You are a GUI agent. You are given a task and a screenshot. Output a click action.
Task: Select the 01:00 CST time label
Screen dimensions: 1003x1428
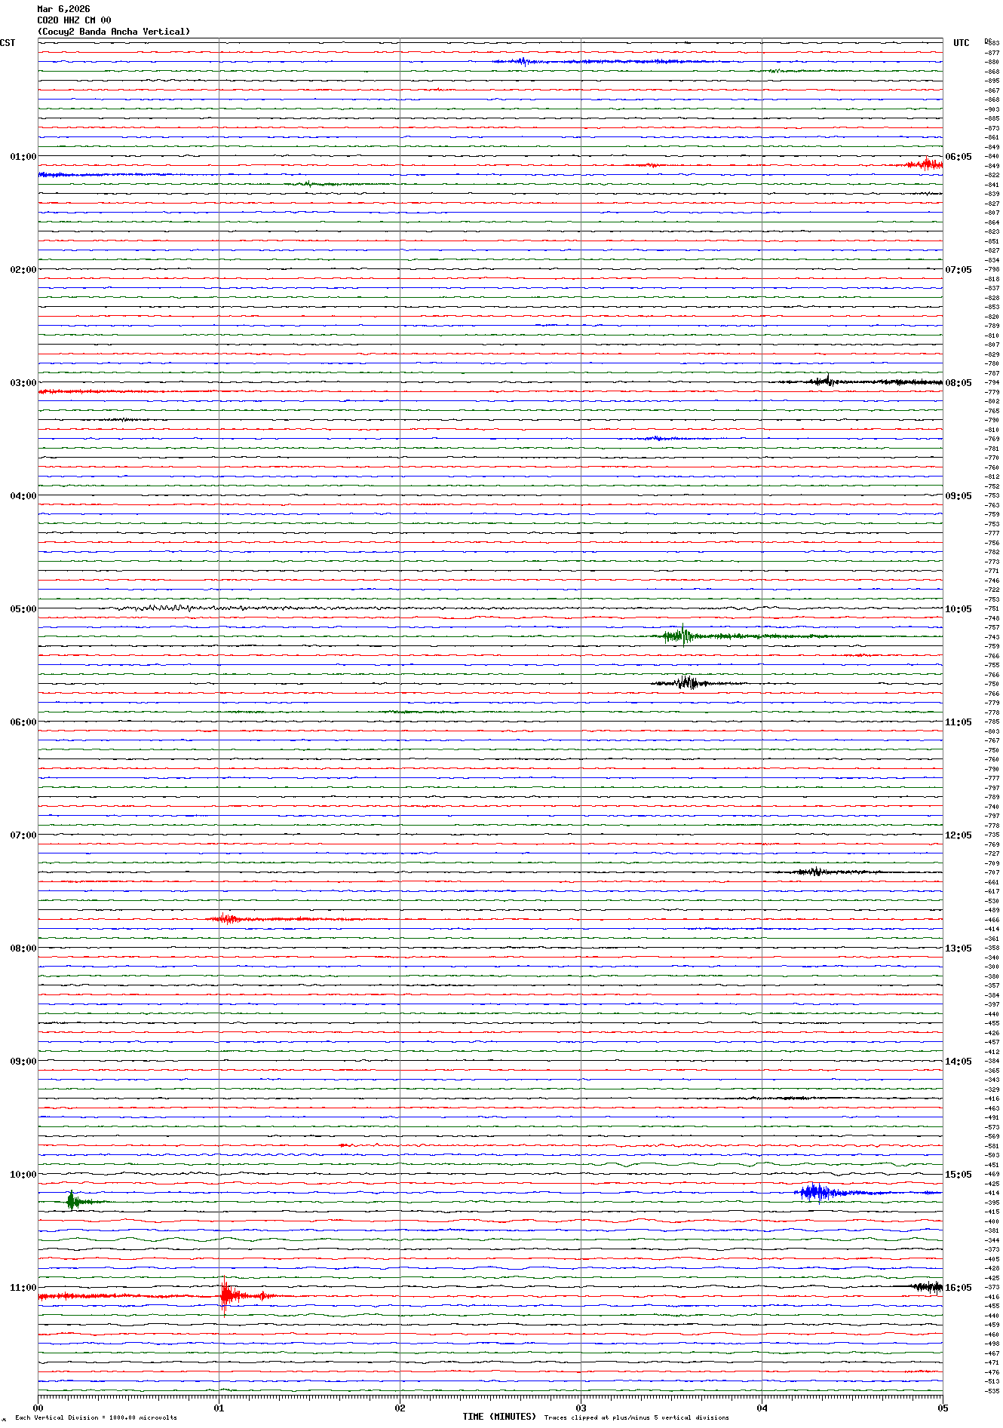23,157
